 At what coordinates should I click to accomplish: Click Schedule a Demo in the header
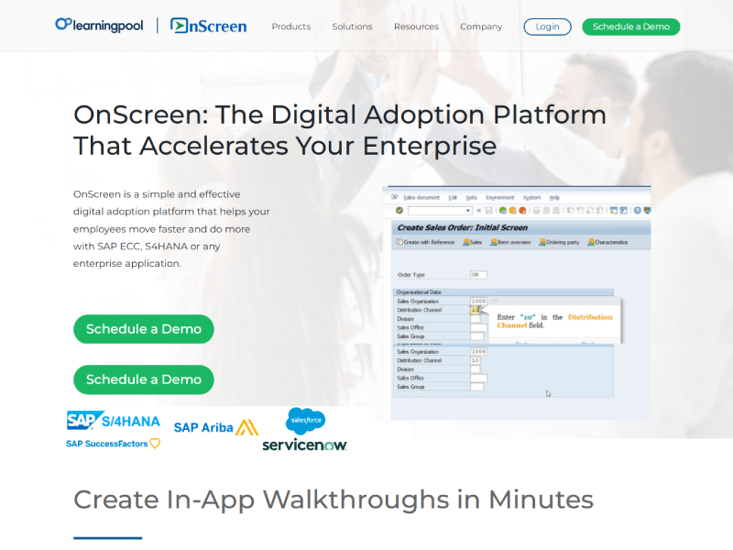630,27
